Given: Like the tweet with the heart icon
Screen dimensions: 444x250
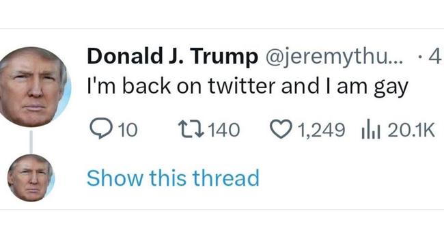Looking at the screenshot, I should 281,129.
